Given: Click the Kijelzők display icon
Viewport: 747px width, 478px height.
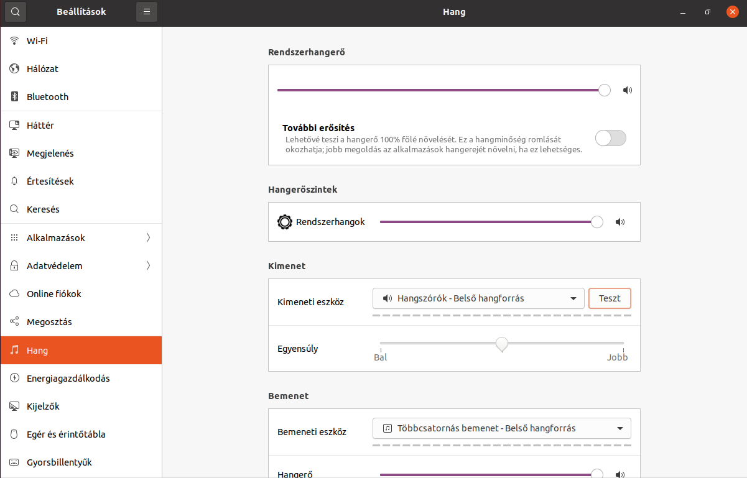Looking at the screenshot, I should coord(15,407).
